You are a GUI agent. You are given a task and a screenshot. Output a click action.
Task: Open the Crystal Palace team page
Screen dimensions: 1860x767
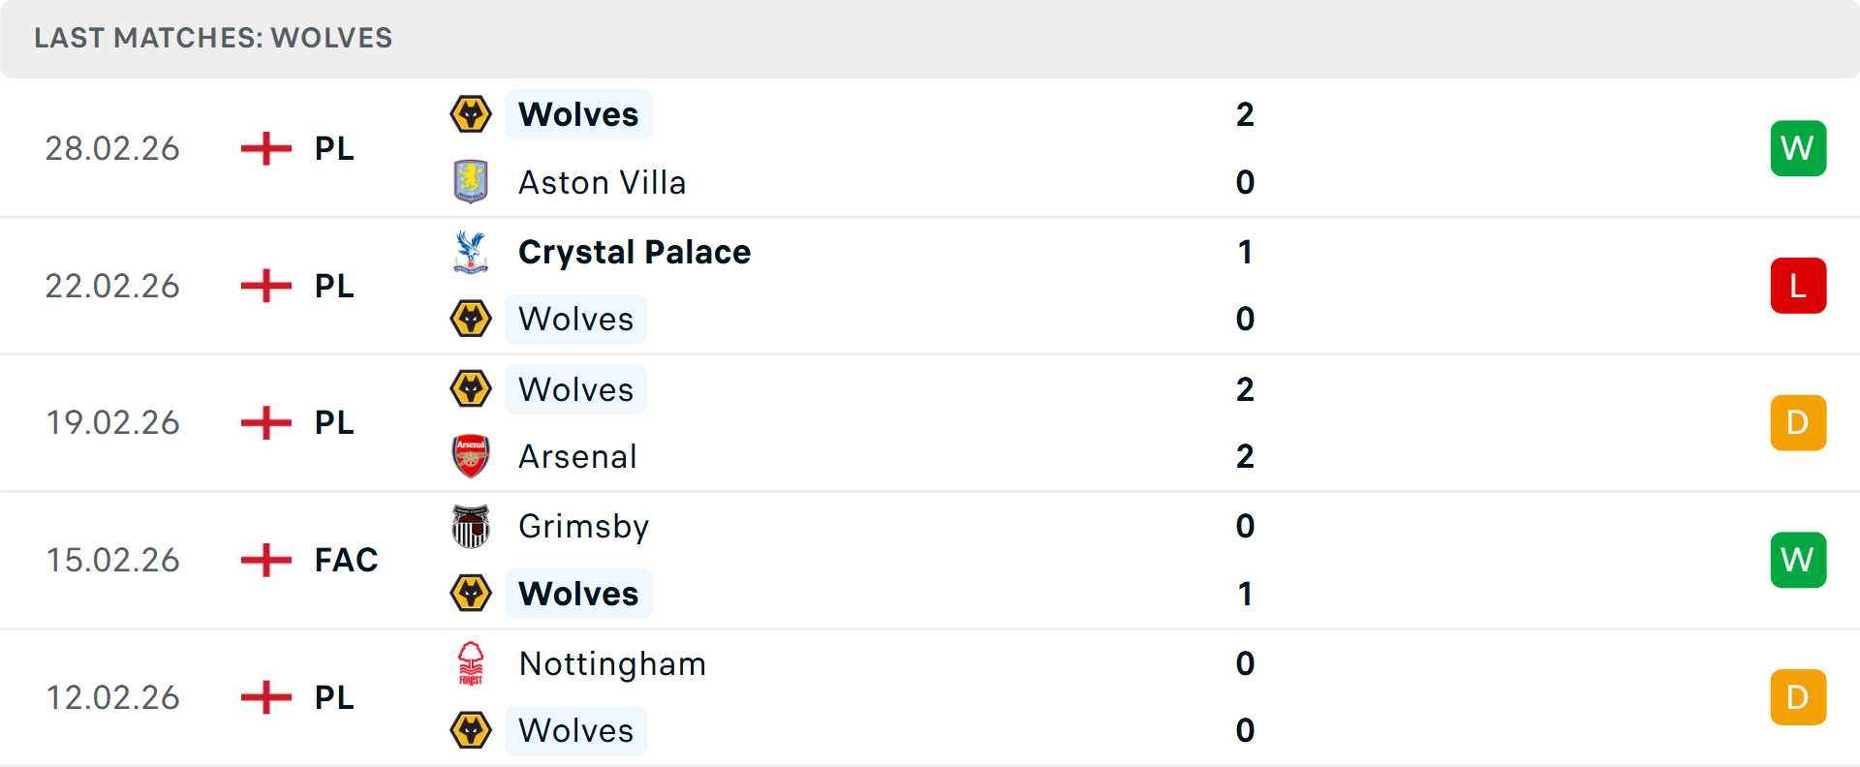click(x=635, y=251)
